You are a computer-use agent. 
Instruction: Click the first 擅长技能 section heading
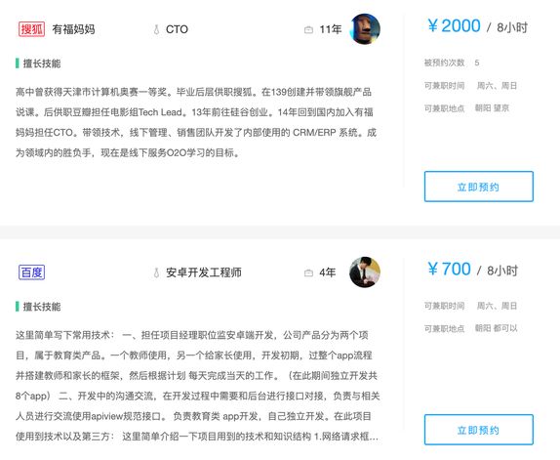(x=42, y=63)
